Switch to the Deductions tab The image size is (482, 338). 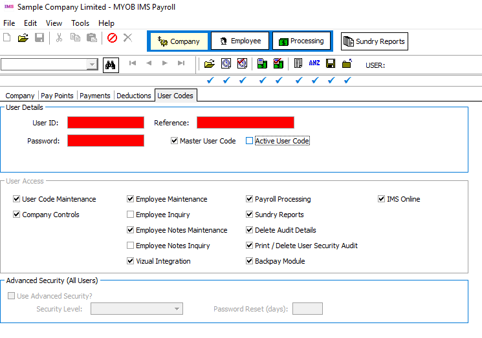(x=134, y=96)
